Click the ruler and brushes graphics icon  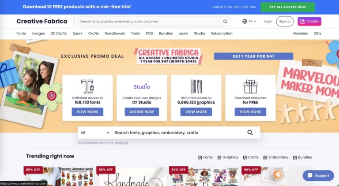click(196, 86)
